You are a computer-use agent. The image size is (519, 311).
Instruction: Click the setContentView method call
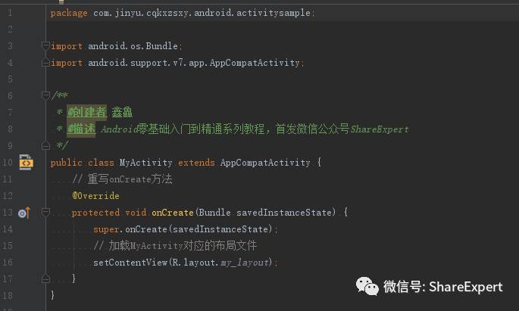coord(130,263)
